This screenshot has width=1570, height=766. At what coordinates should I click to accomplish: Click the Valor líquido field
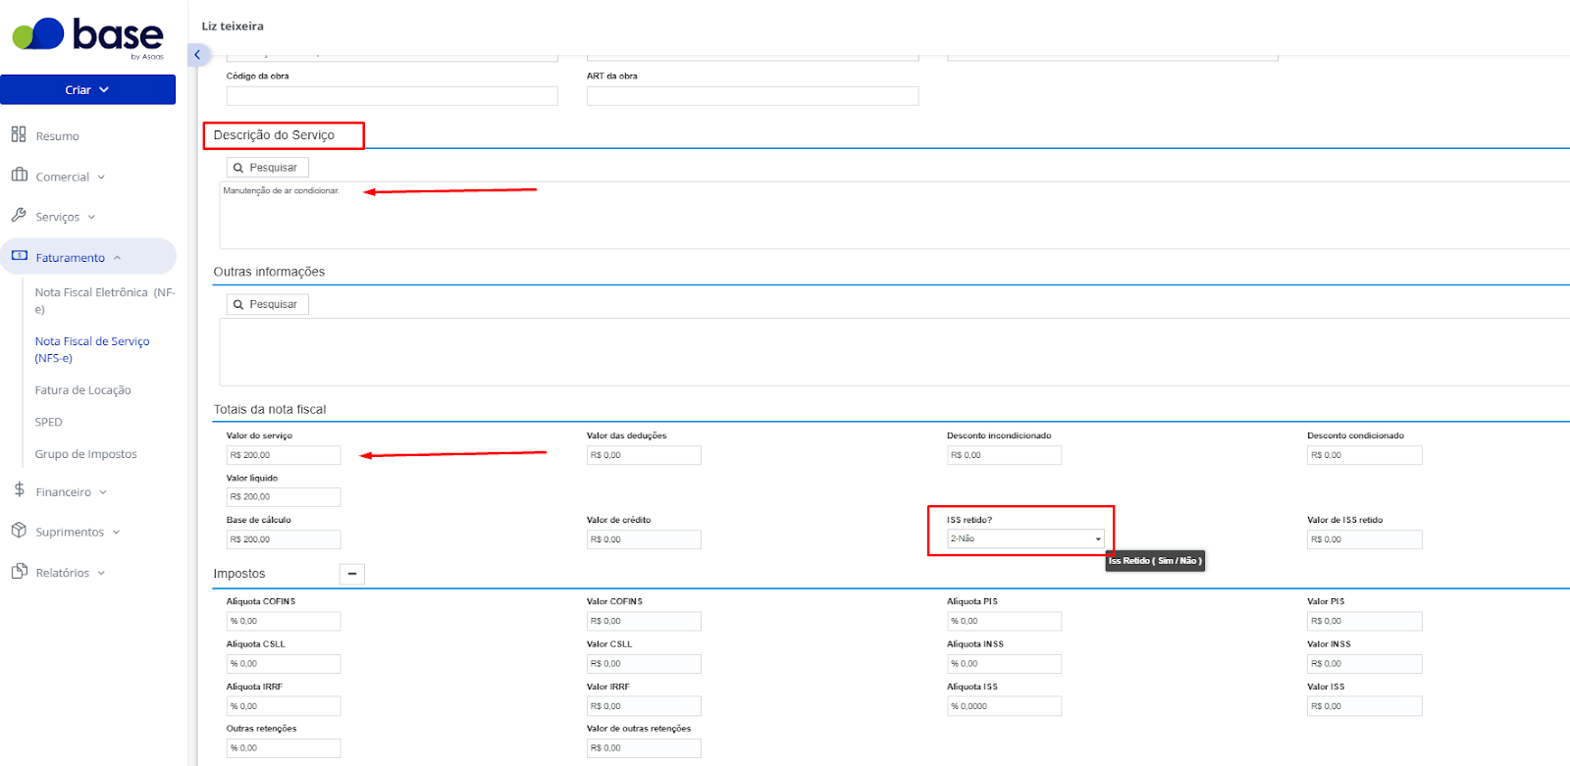tap(284, 497)
